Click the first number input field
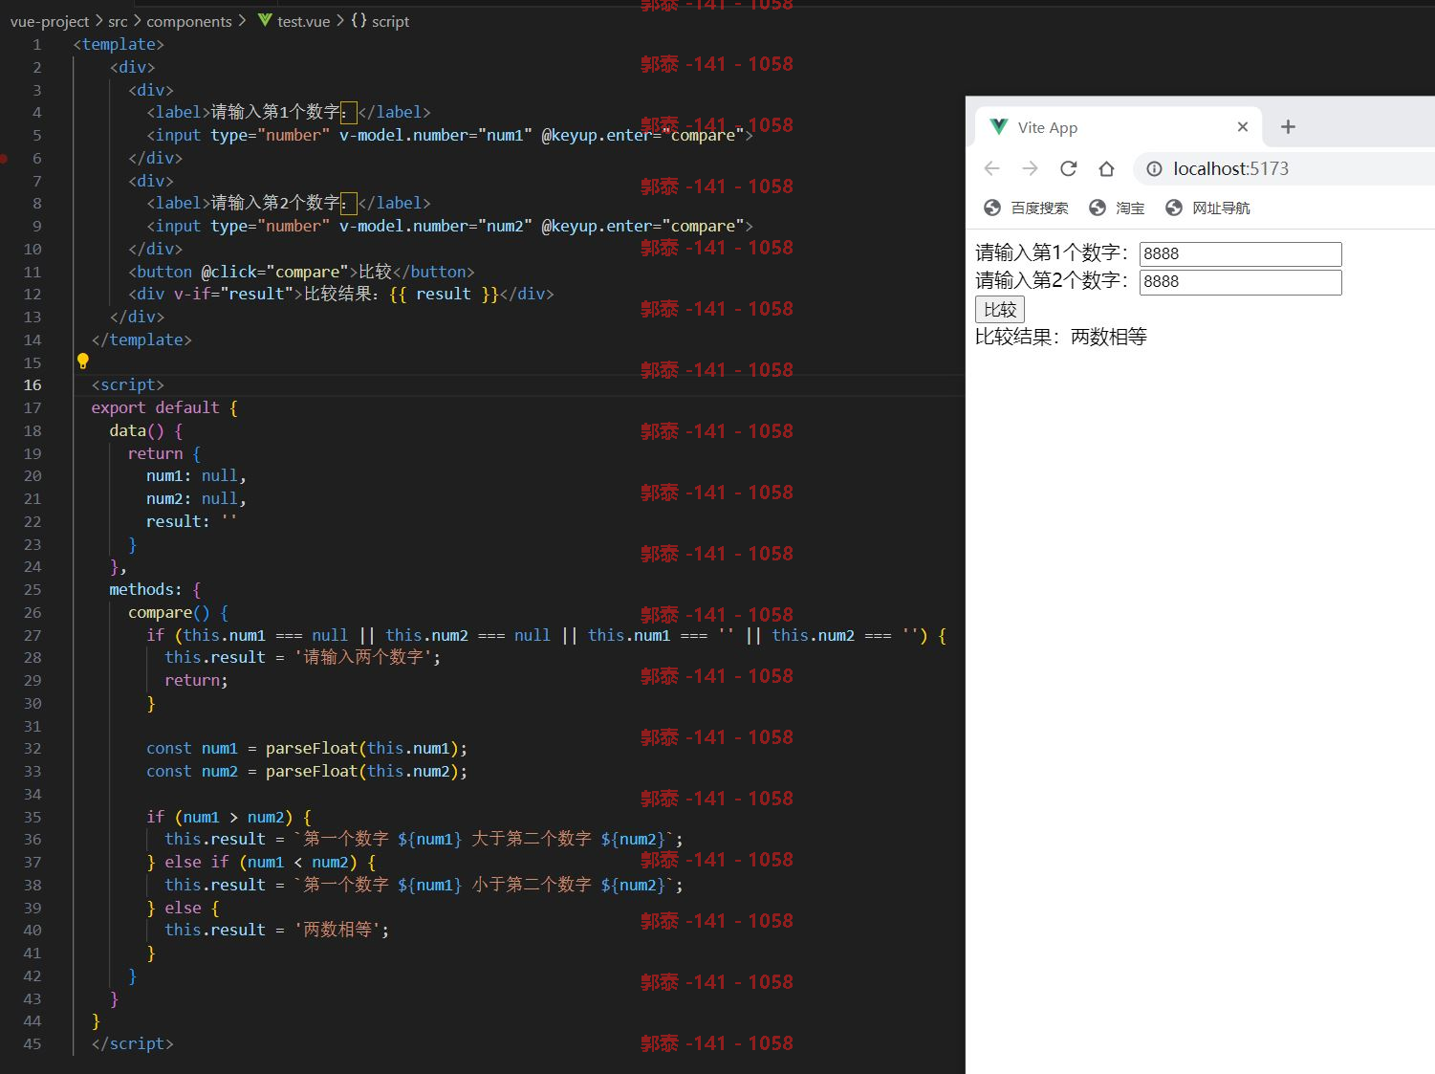Screen dimensions: 1435x1074 [x=1240, y=253]
